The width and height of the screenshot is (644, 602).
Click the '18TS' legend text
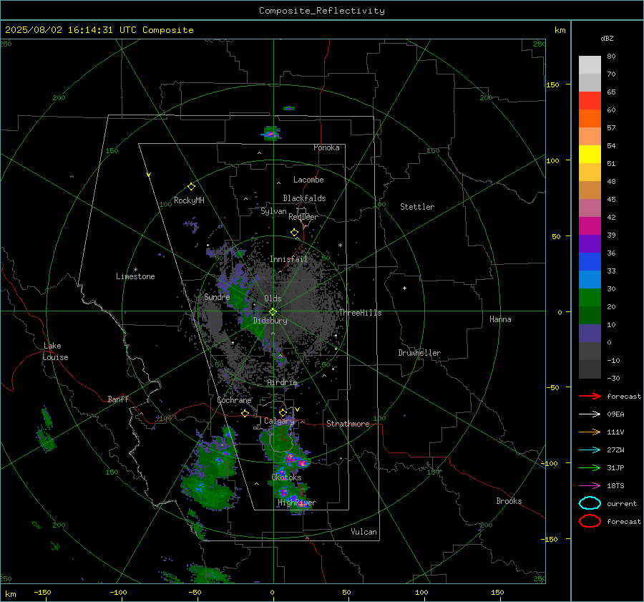(x=615, y=486)
